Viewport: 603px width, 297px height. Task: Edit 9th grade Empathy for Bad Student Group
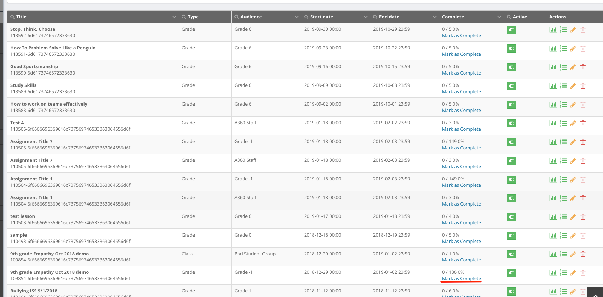tap(573, 254)
